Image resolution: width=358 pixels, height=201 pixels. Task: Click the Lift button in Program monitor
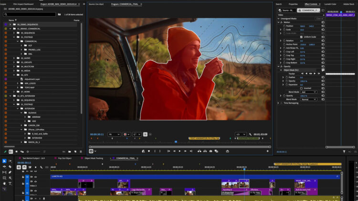coord(200,151)
